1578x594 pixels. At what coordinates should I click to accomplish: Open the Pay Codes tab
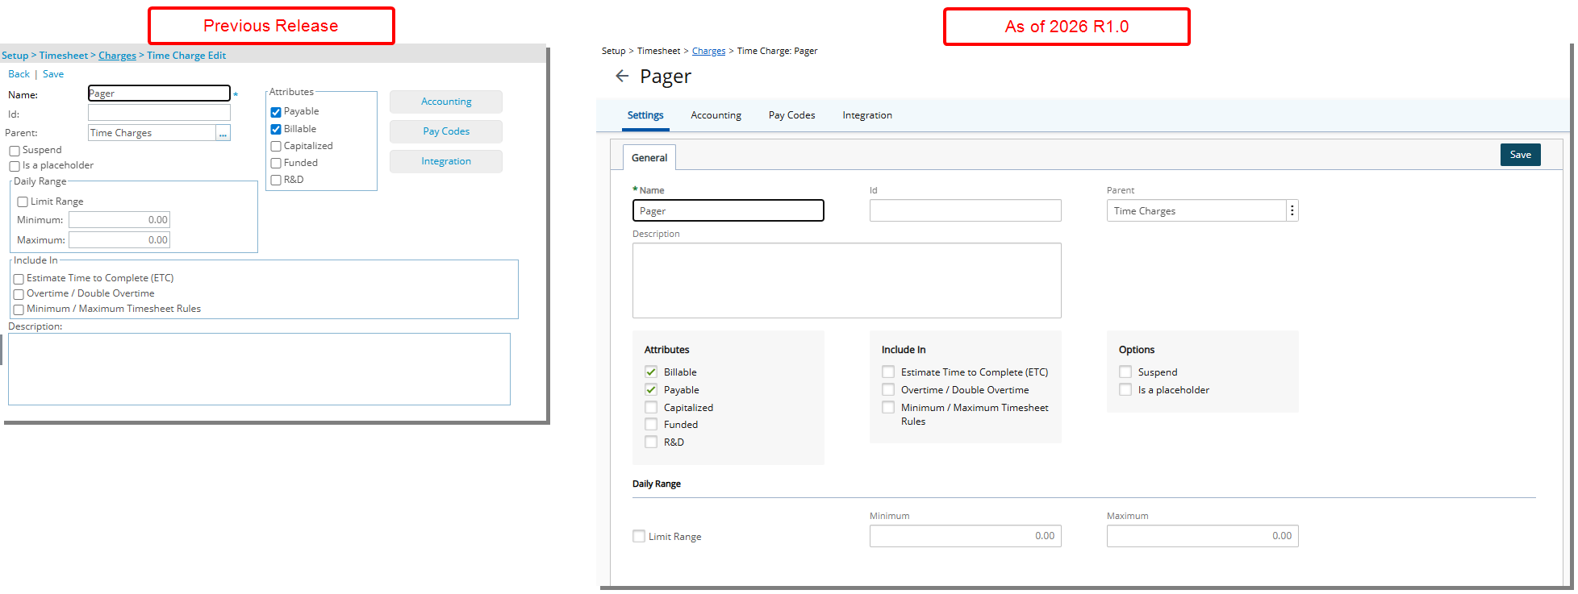click(791, 115)
